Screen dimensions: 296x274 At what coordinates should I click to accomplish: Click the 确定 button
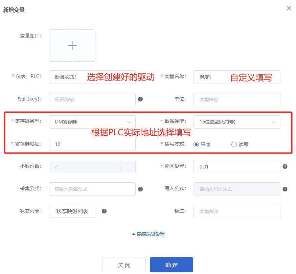tap(172, 265)
